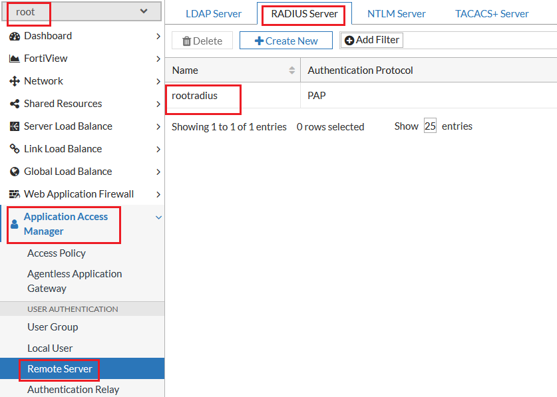Open the NTLM Server tab
Screen dimensions: 557x397
click(396, 14)
